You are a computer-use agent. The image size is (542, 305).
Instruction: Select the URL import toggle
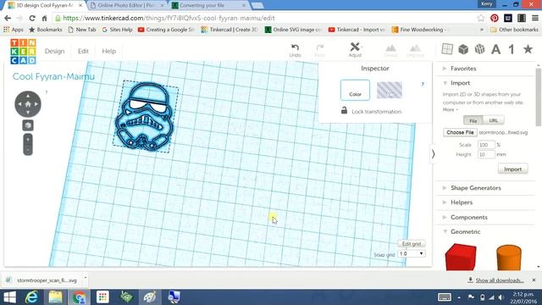click(x=494, y=120)
